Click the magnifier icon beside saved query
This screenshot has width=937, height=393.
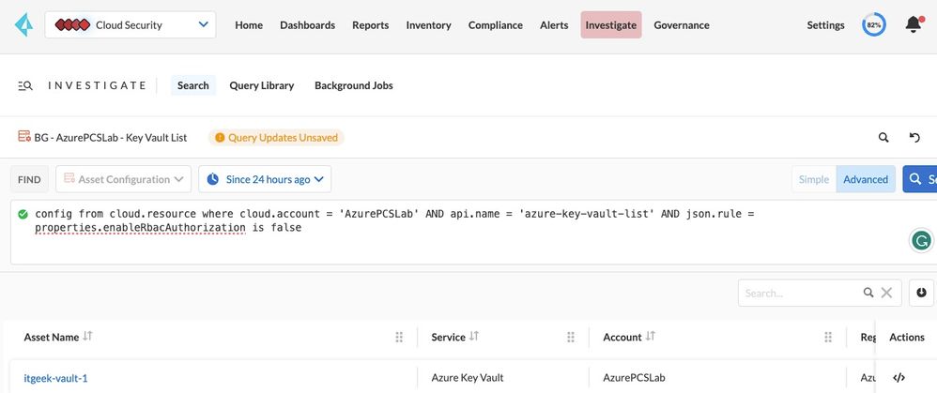pyautogui.click(x=883, y=138)
